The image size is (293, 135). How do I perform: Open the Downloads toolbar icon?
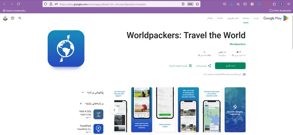coord(231,4)
